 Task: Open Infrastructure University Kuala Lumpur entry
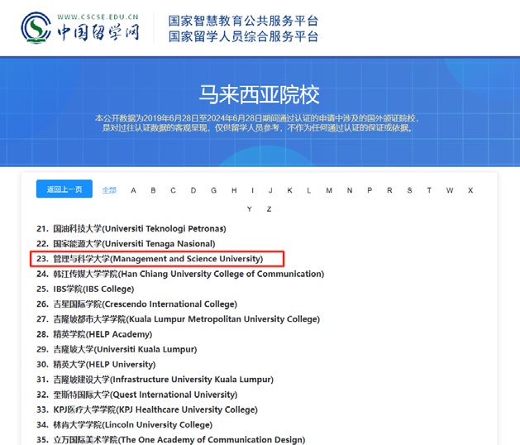coord(162,379)
